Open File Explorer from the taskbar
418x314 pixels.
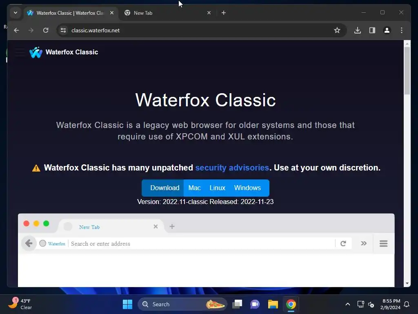273,304
